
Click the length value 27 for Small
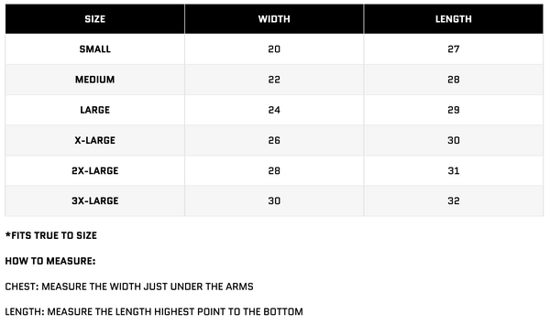[x=454, y=49]
